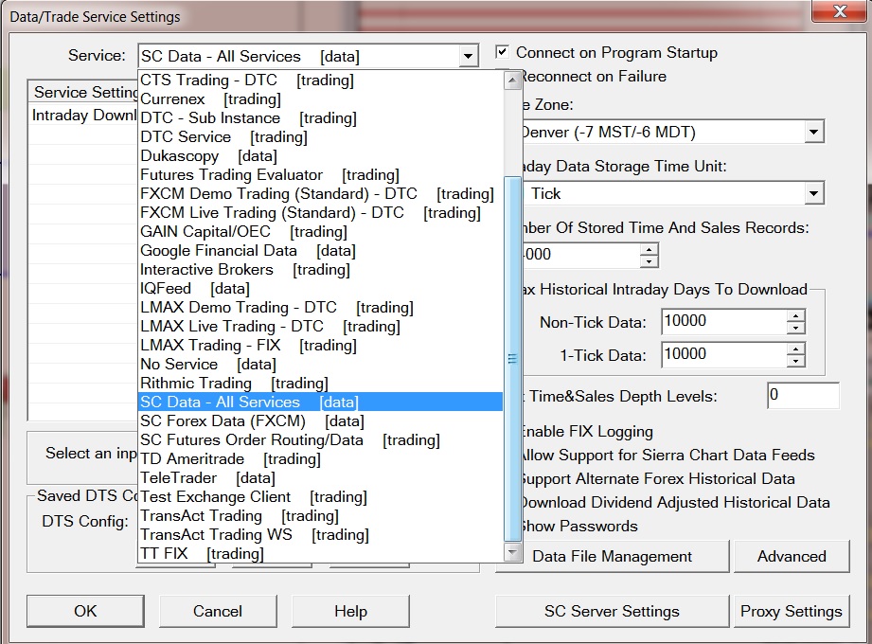Select LMAX Live Trading - DTC
The image size is (872, 644).
tap(320, 326)
